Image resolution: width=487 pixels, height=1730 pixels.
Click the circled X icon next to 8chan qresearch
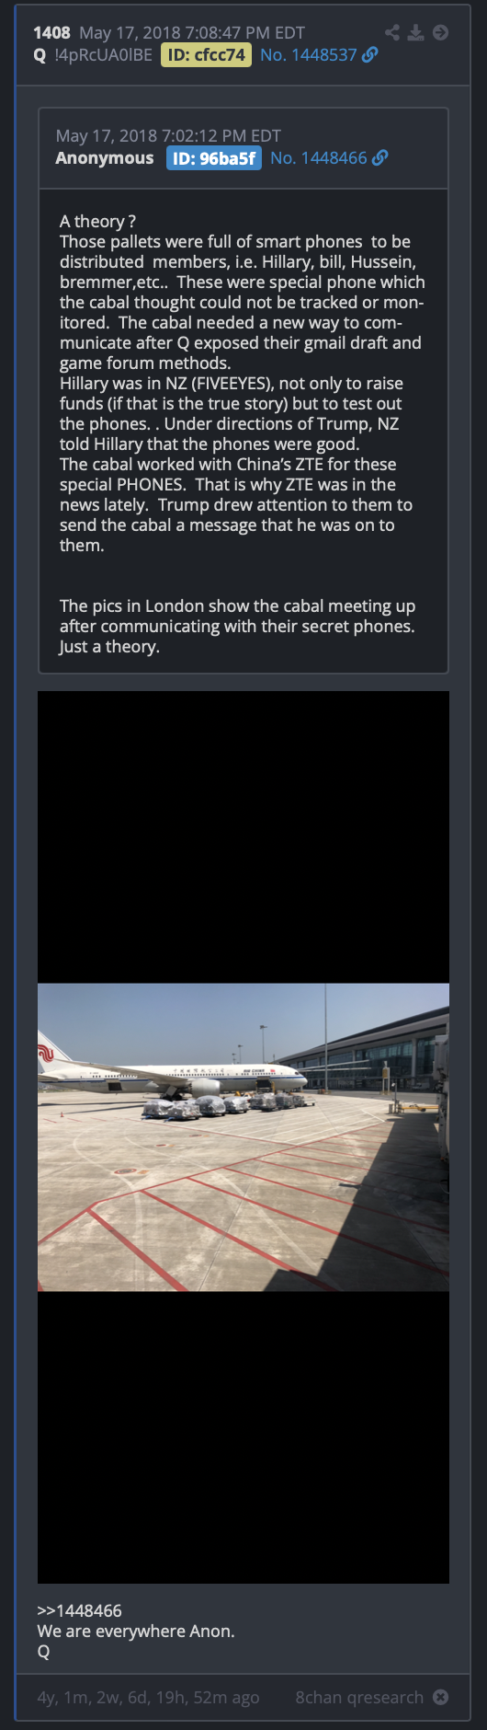(x=441, y=1697)
